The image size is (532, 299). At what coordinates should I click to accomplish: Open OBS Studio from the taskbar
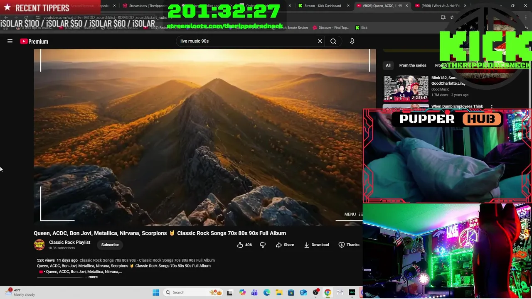(x=316, y=292)
